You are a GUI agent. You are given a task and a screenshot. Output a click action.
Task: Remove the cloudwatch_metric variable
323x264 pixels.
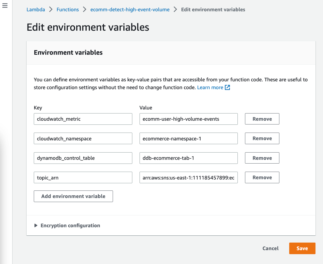coord(262,119)
